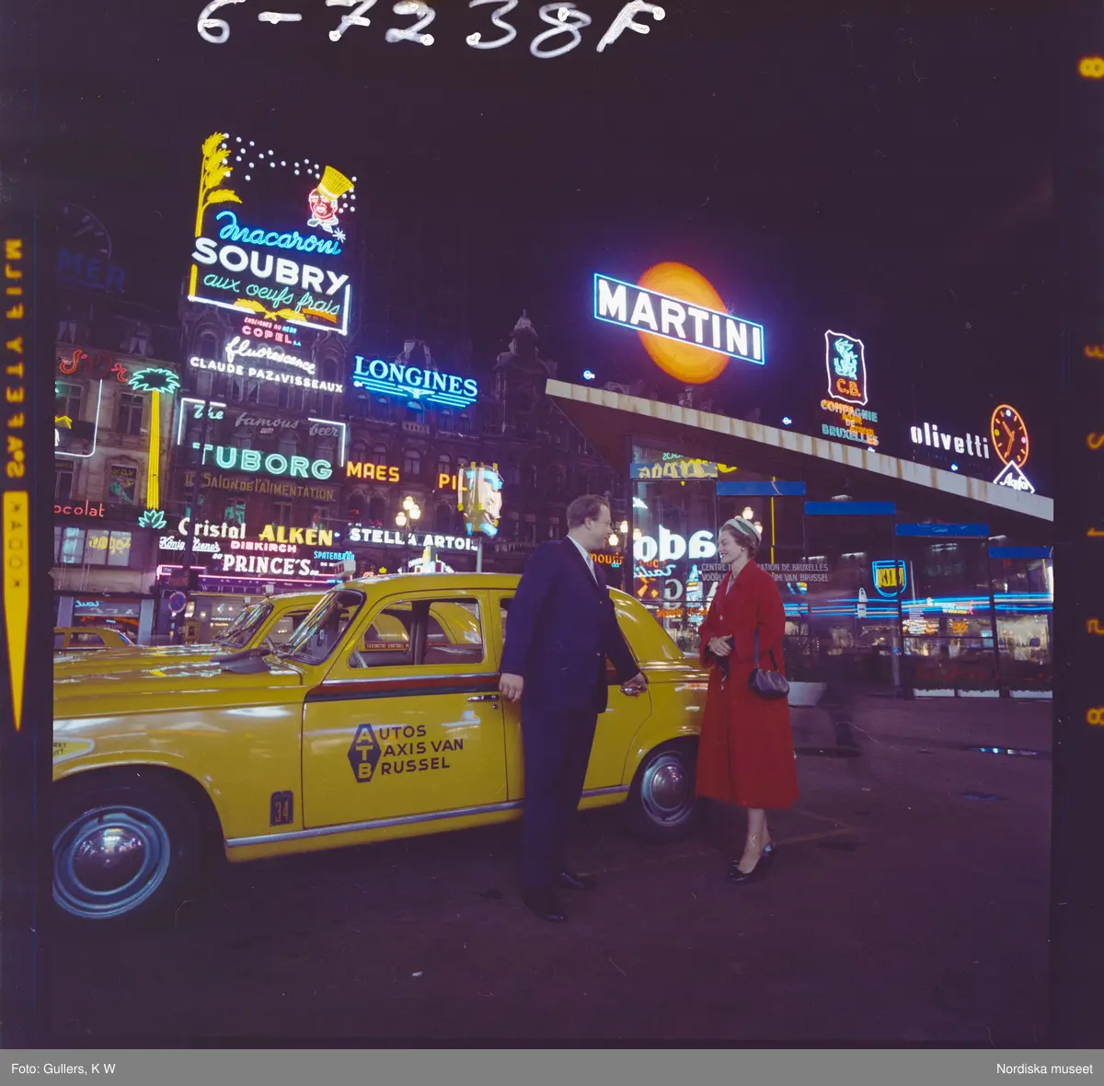Image resolution: width=1104 pixels, height=1086 pixels.
Task: Click the clown face on Soubry sign
Action: pyautogui.click(x=324, y=204)
